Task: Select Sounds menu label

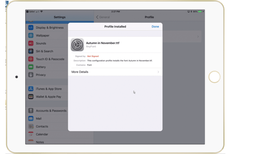Action: point(41,43)
